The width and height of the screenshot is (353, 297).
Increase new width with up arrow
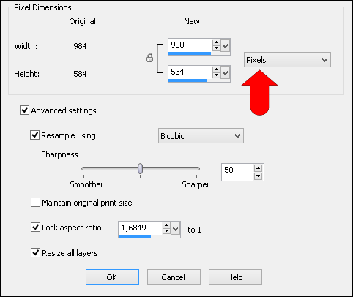pos(216,42)
